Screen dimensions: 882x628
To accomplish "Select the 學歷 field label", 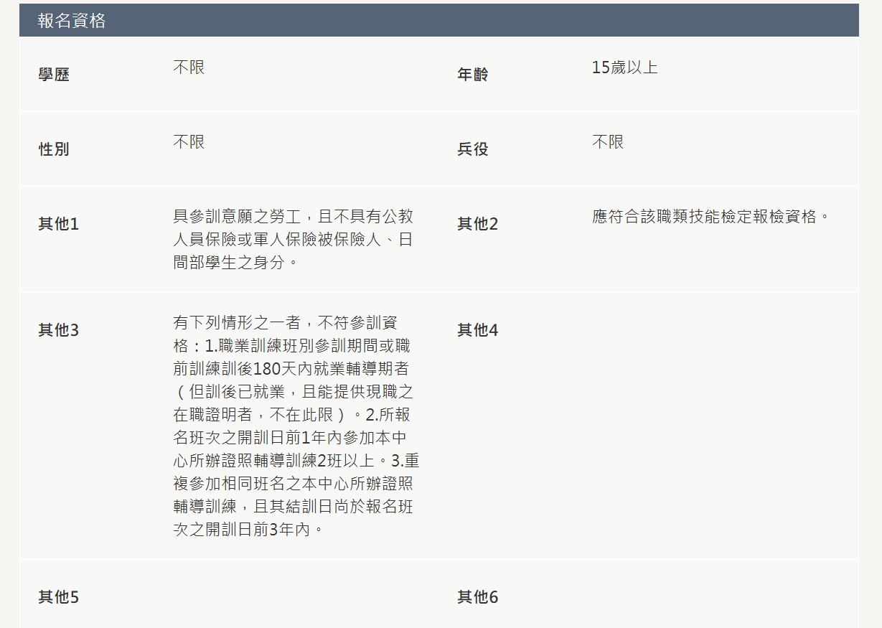I will [54, 75].
